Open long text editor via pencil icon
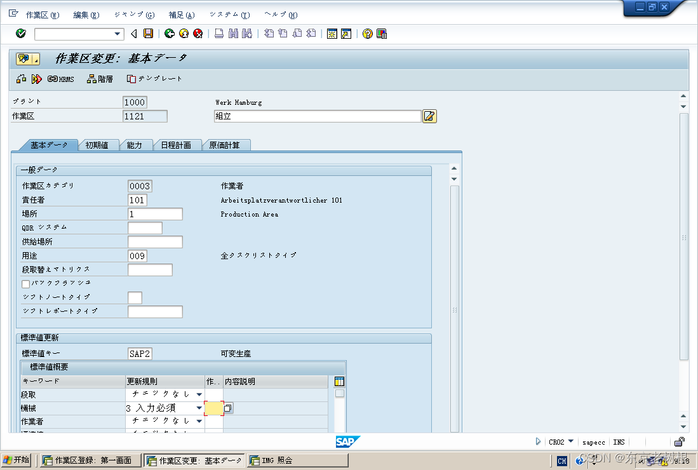698x470 pixels. (x=429, y=116)
